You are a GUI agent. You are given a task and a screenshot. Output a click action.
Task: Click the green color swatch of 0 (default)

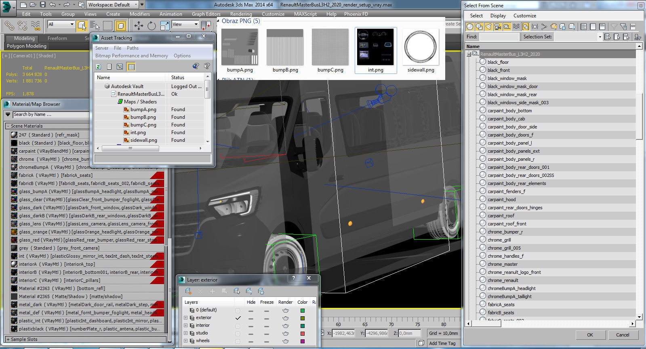point(302,311)
